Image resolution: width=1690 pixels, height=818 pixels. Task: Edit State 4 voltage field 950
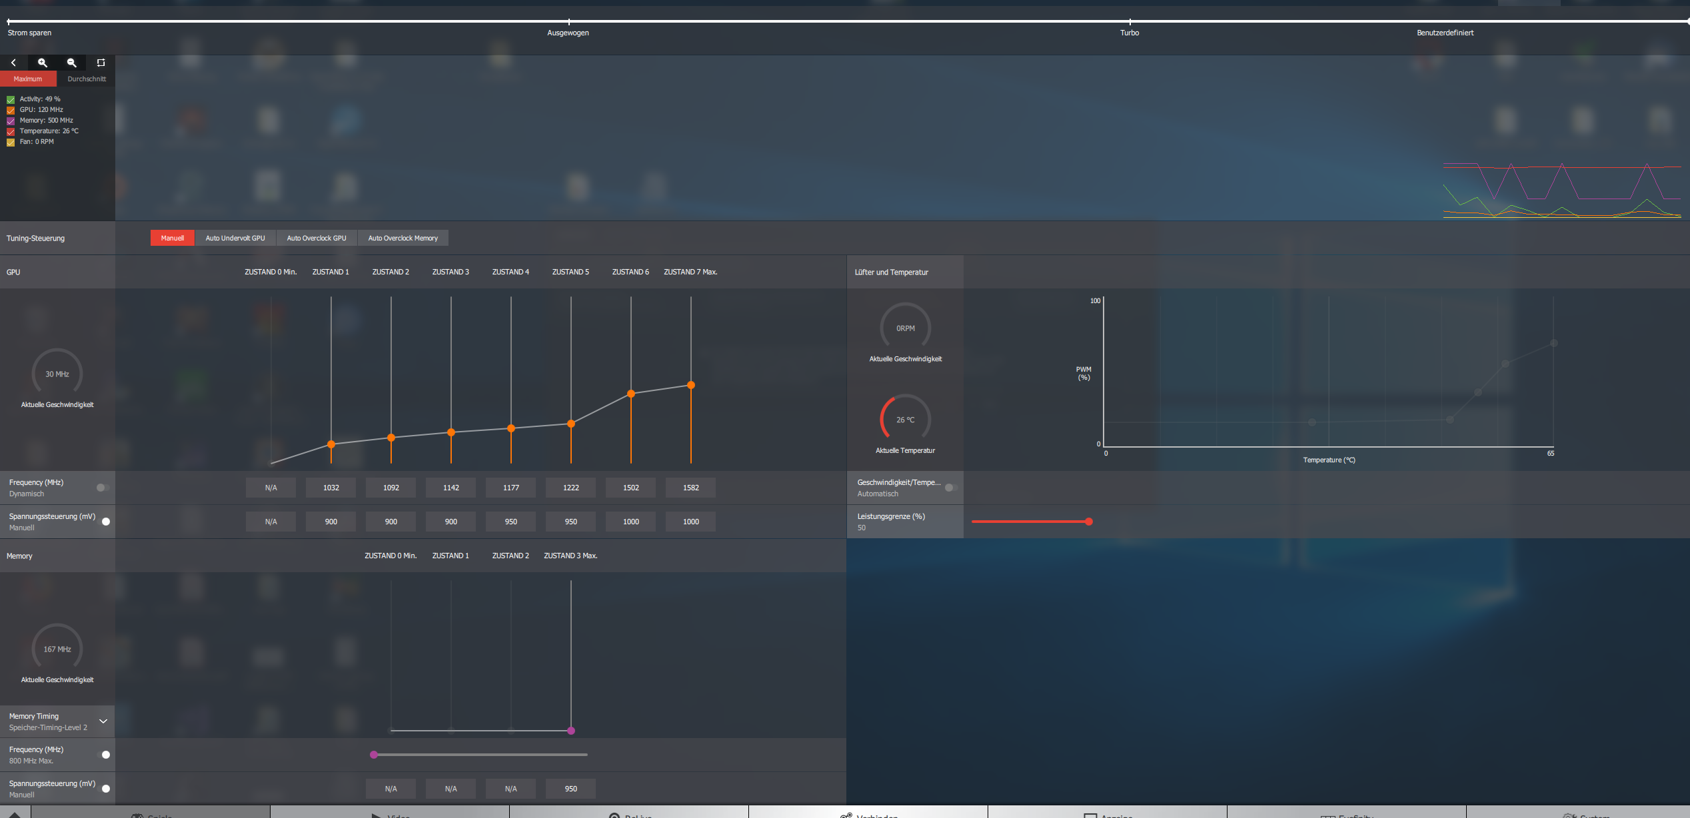coord(511,522)
